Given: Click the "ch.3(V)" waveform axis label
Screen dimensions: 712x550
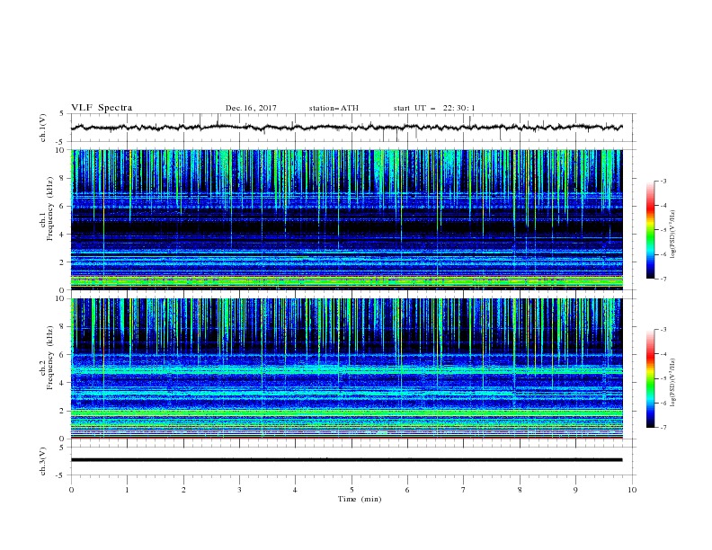Looking at the screenshot, I should click(x=43, y=461).
